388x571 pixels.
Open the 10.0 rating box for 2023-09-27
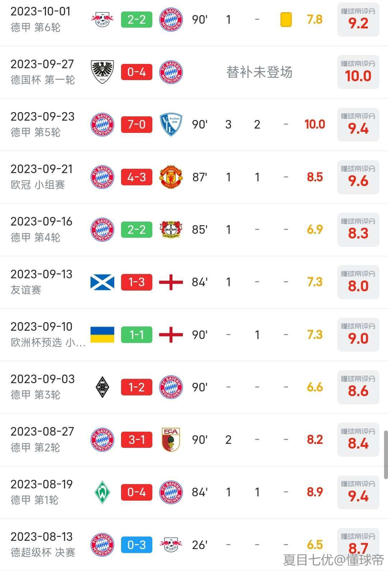pyautogui.click(x=358, y=72)
